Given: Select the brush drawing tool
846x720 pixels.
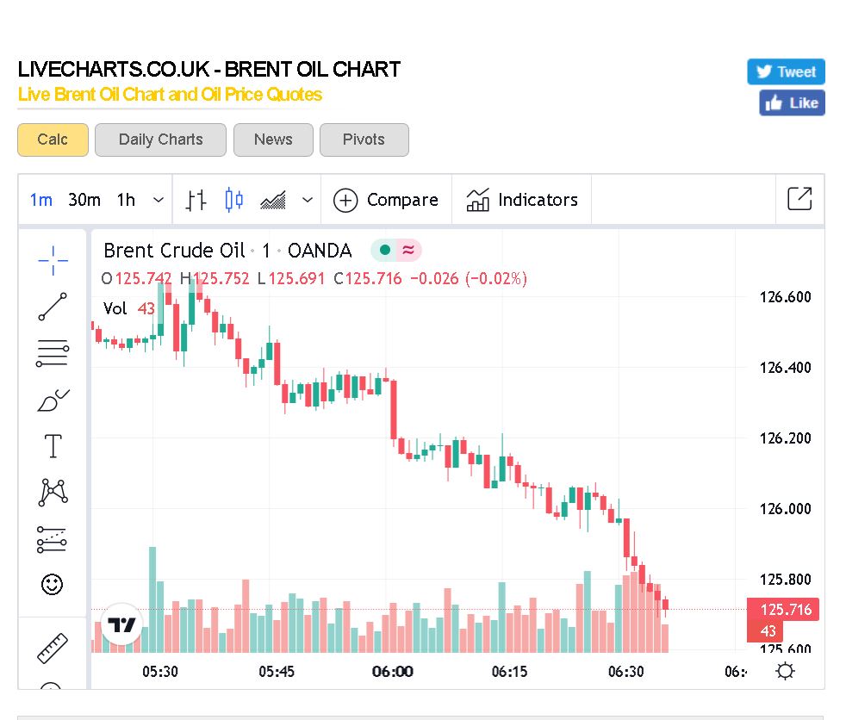Looking at the screenshot, I should [53, 400].
